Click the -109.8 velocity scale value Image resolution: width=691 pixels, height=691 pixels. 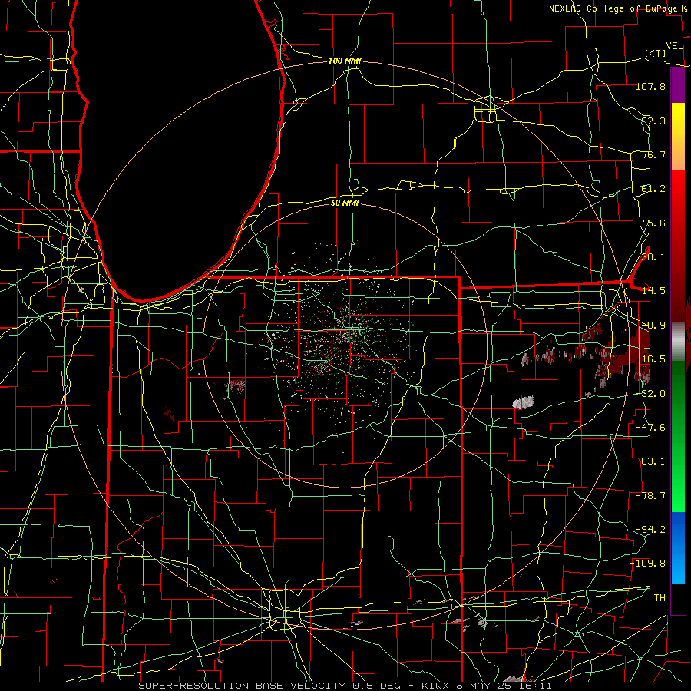point(647,564)
